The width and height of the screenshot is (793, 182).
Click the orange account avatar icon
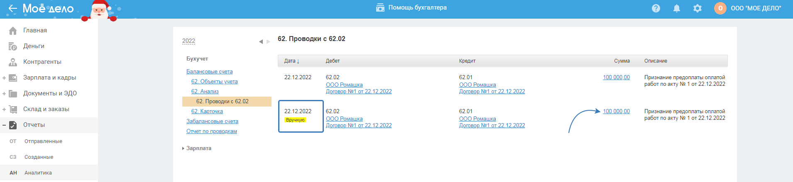[x=720, y=8]
